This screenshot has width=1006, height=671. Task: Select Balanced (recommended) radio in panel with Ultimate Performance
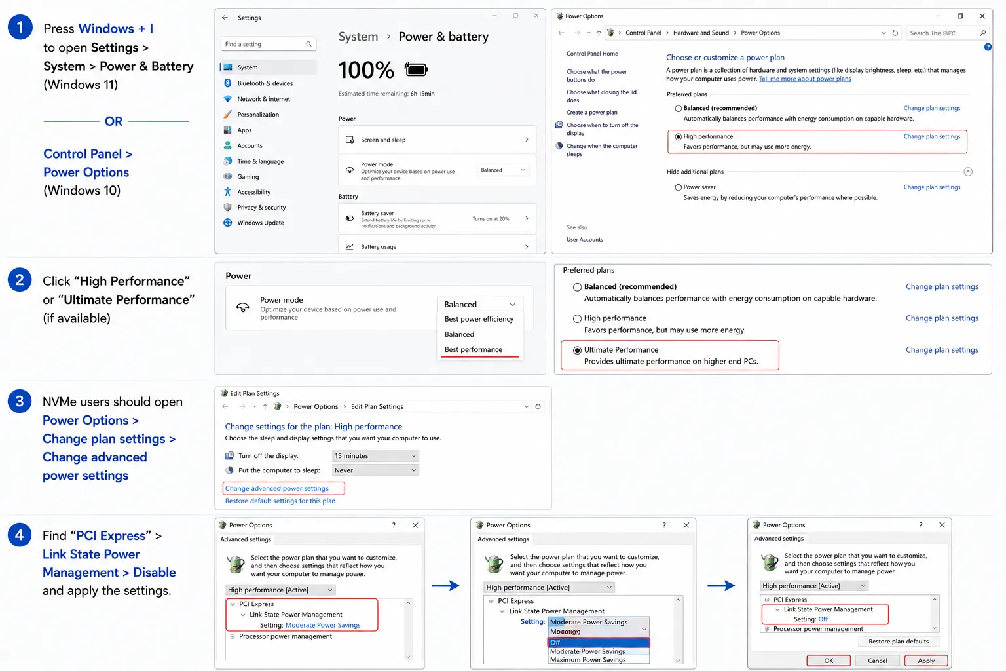click(577, 287)
